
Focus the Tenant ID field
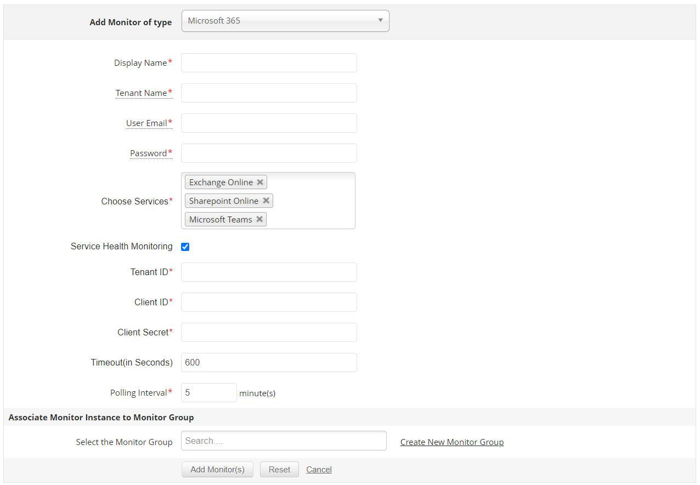pyautogui.click(x=269, y=272)
